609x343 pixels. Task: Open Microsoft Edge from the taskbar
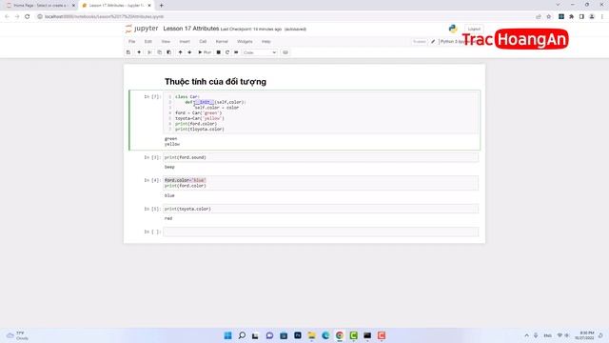click(x=325, y=335)
